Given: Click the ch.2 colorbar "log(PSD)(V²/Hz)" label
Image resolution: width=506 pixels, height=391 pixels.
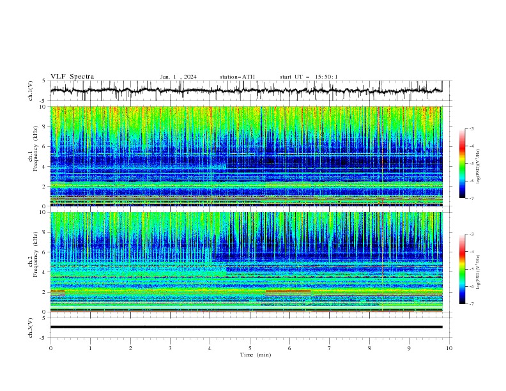Looking at the screenshot, I should click(479, 272).
